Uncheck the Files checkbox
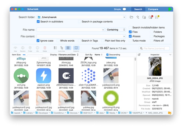Screen dimensions: 183x128 pyautogui.click(x=130, y=32)
